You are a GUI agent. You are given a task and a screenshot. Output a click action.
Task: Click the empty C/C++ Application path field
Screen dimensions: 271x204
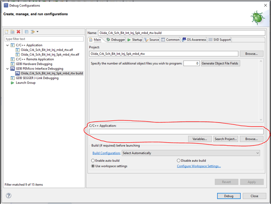pos(176,132)
